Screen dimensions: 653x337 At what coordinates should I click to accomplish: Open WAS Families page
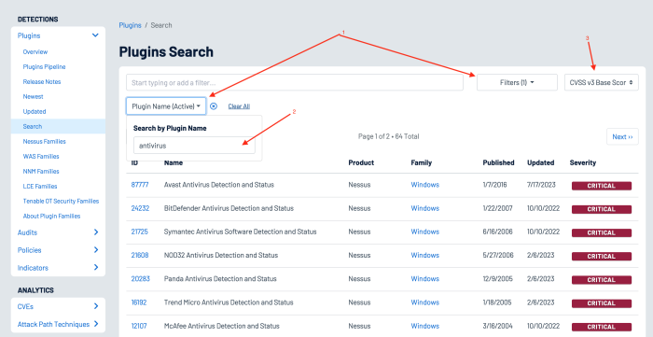pos(41,156)
